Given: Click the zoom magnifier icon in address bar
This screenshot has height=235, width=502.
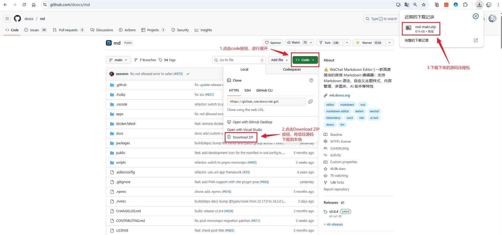Looking at the screenshot, I should pyautogui.click(x=415, y=5).
